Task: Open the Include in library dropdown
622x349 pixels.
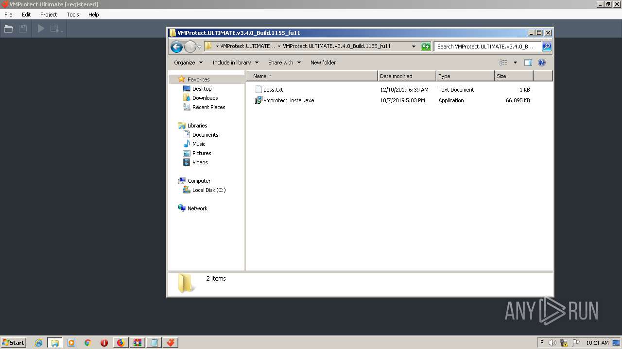Action: [236, 63]
